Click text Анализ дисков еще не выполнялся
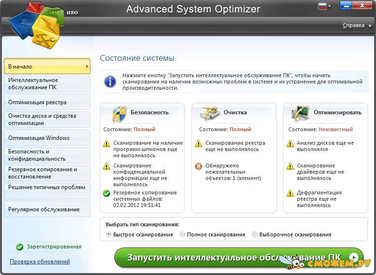Viewport: 376px width, 275px height. (x=325, y=146)
